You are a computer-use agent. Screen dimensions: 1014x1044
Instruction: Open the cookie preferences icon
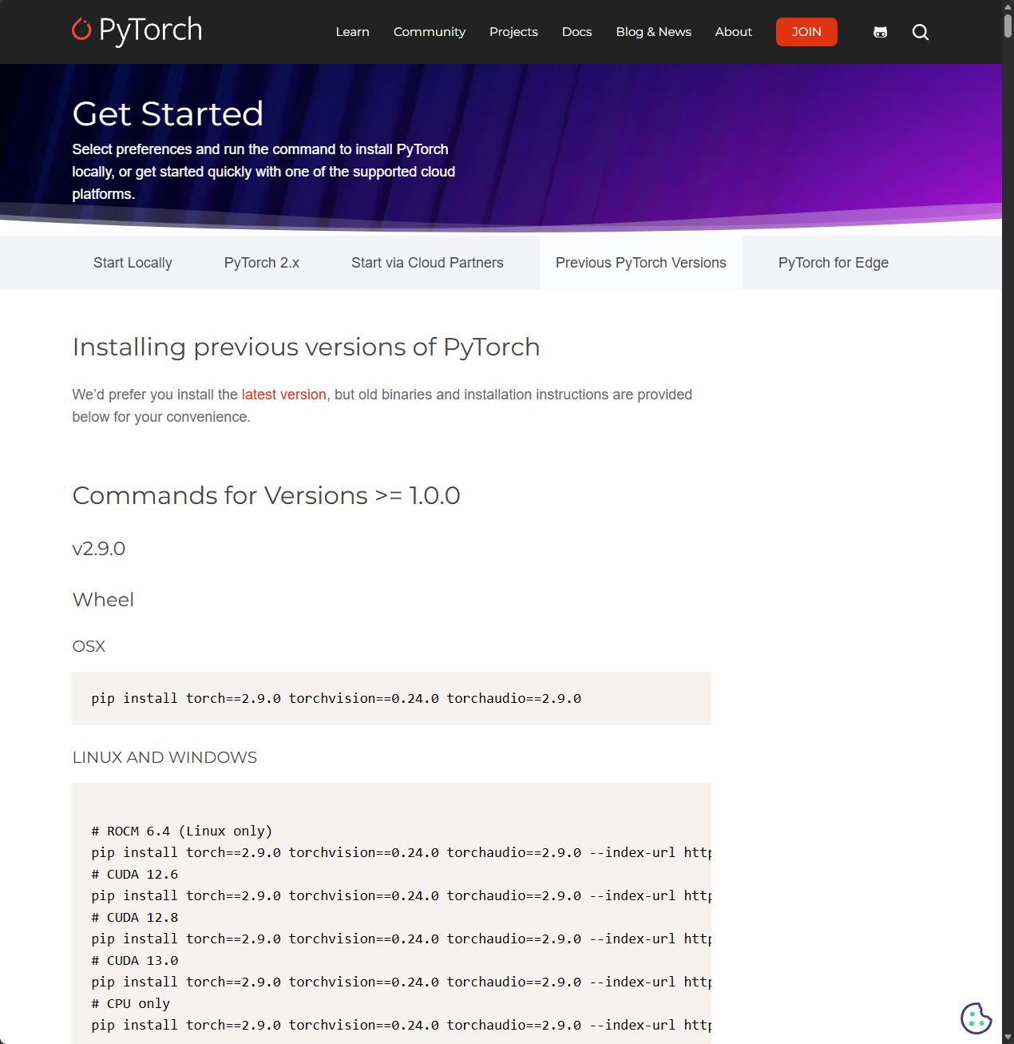pos(976,1018)
